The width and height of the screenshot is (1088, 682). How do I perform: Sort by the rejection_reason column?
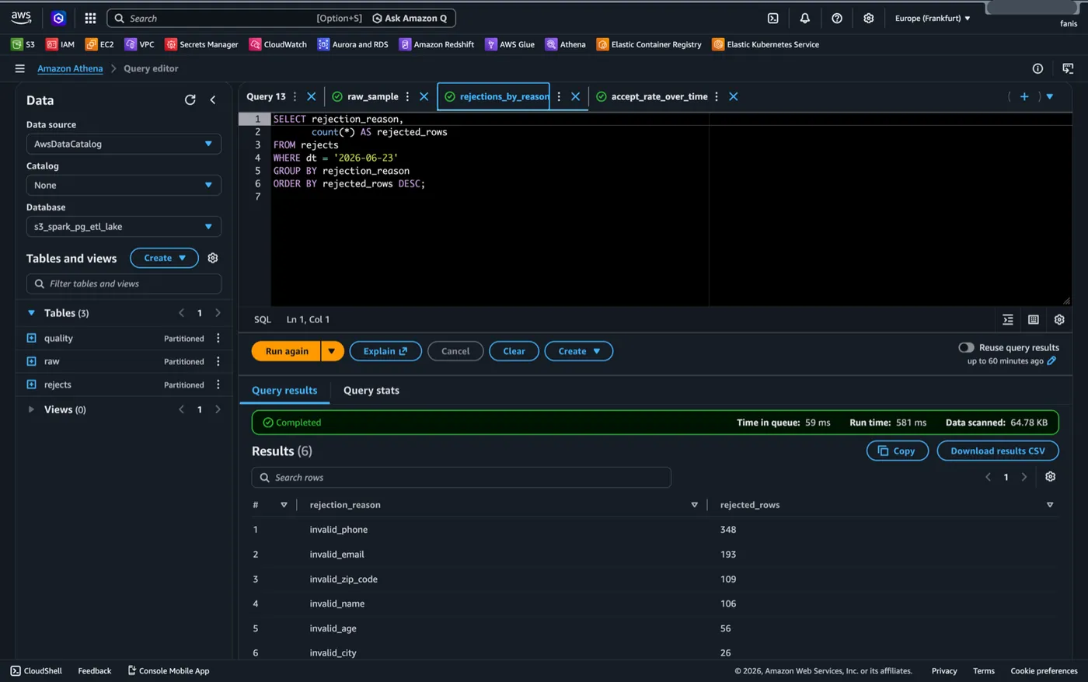click(x=694, y=505)
